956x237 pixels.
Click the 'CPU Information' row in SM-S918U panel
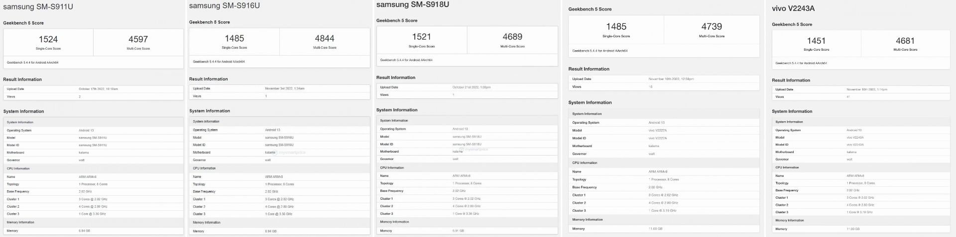(467, 168)
